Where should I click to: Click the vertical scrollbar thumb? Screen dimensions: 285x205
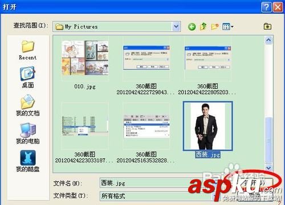click(x=268, y=141)
